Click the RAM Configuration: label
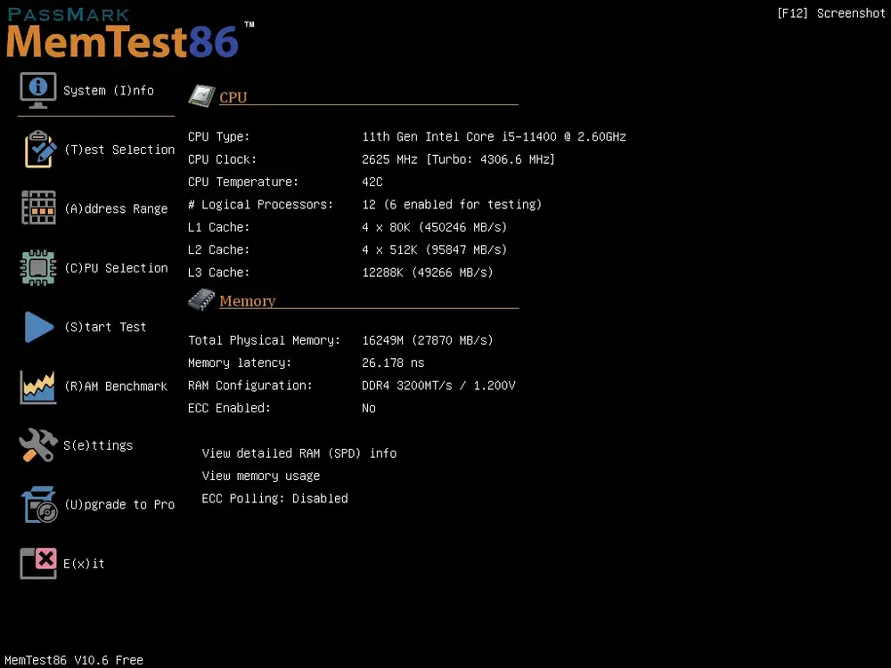Screen dimensions: 891x668 [250, 386]
